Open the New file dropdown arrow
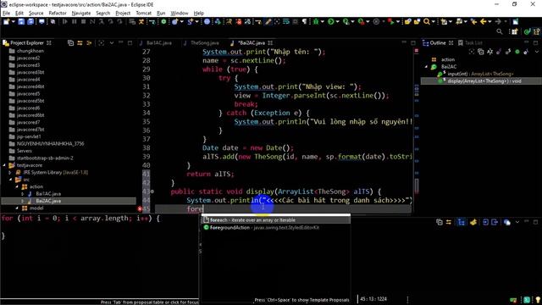This screenshot has height=305, width=542. pos(14,22)
